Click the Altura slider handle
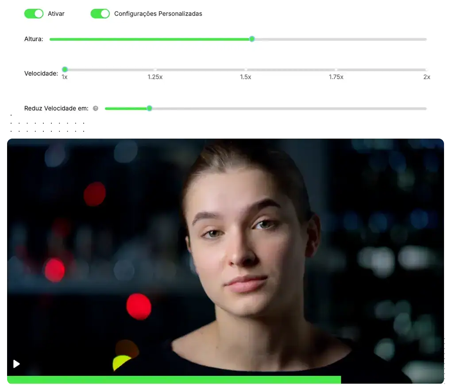This screenshot has height=391, width=452. pos(252,39)
